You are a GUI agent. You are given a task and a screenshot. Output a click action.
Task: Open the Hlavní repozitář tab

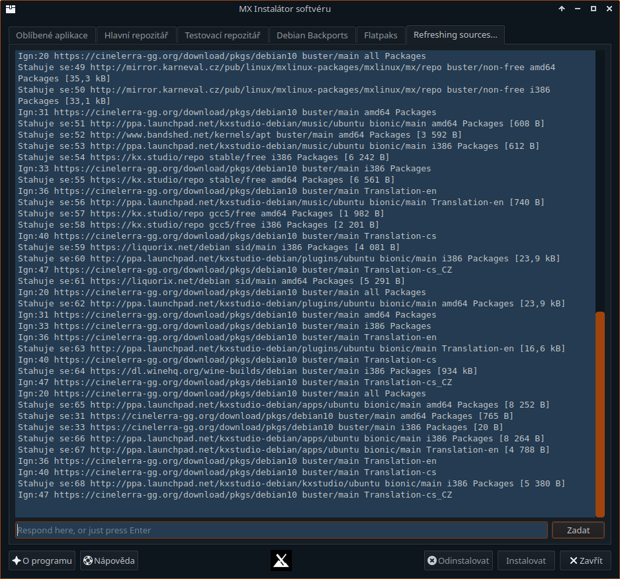136,35
